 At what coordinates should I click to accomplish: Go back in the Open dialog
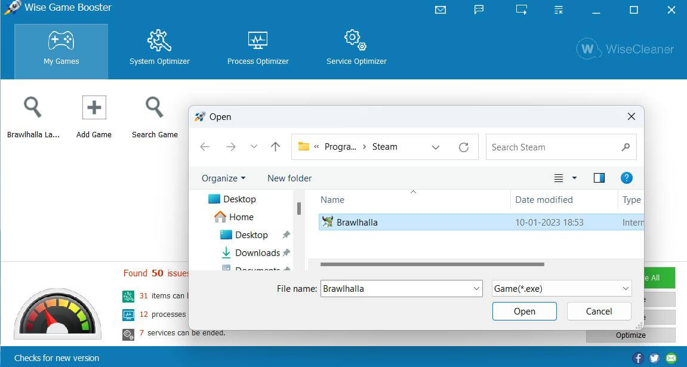pyautogui.click(x=205, y=147)
